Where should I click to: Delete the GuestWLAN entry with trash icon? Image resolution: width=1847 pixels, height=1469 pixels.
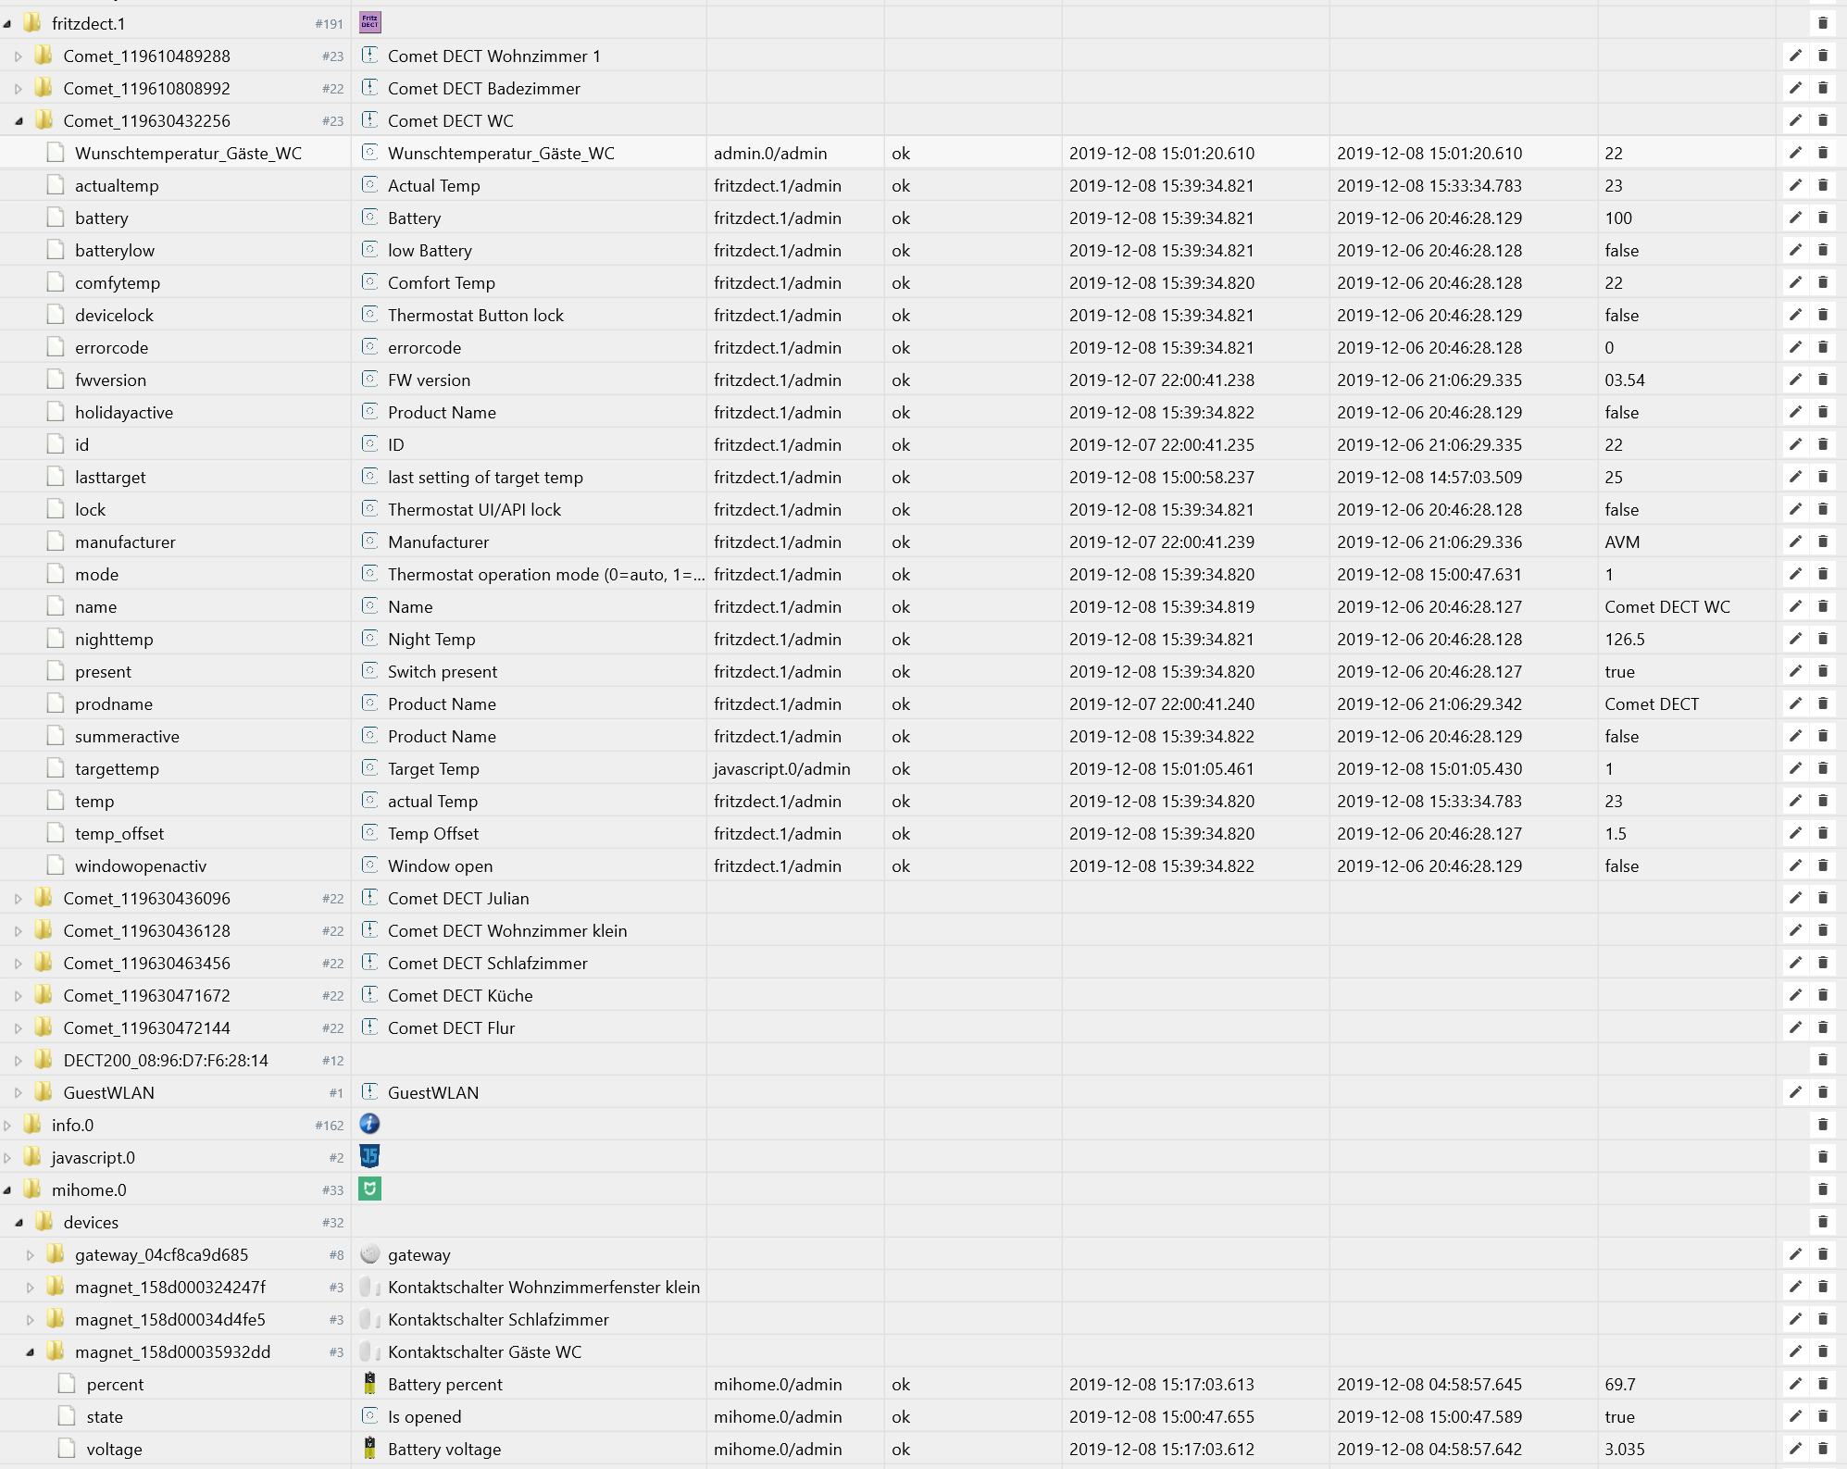[x=1822, y=1092]
